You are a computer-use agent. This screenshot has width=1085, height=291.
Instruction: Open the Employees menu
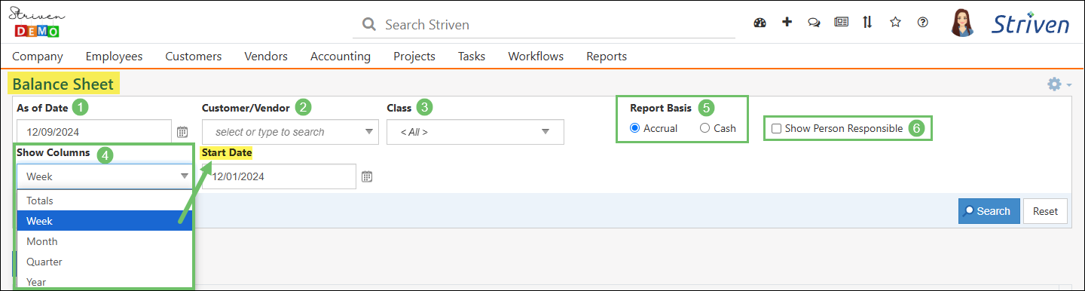pos(114,56)
